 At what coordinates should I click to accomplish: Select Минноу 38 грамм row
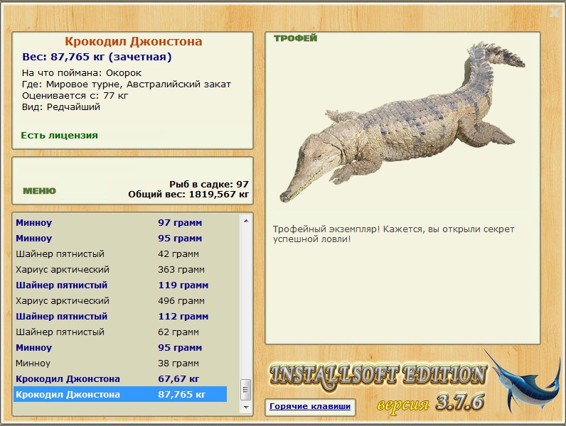pos(121,364)
